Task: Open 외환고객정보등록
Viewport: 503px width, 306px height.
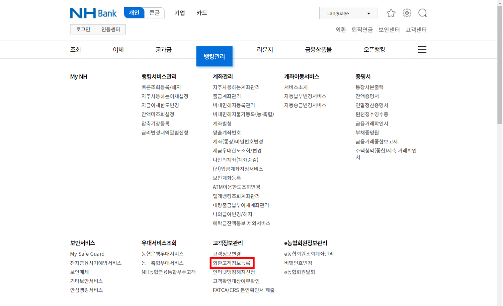Action: point(231,263)
